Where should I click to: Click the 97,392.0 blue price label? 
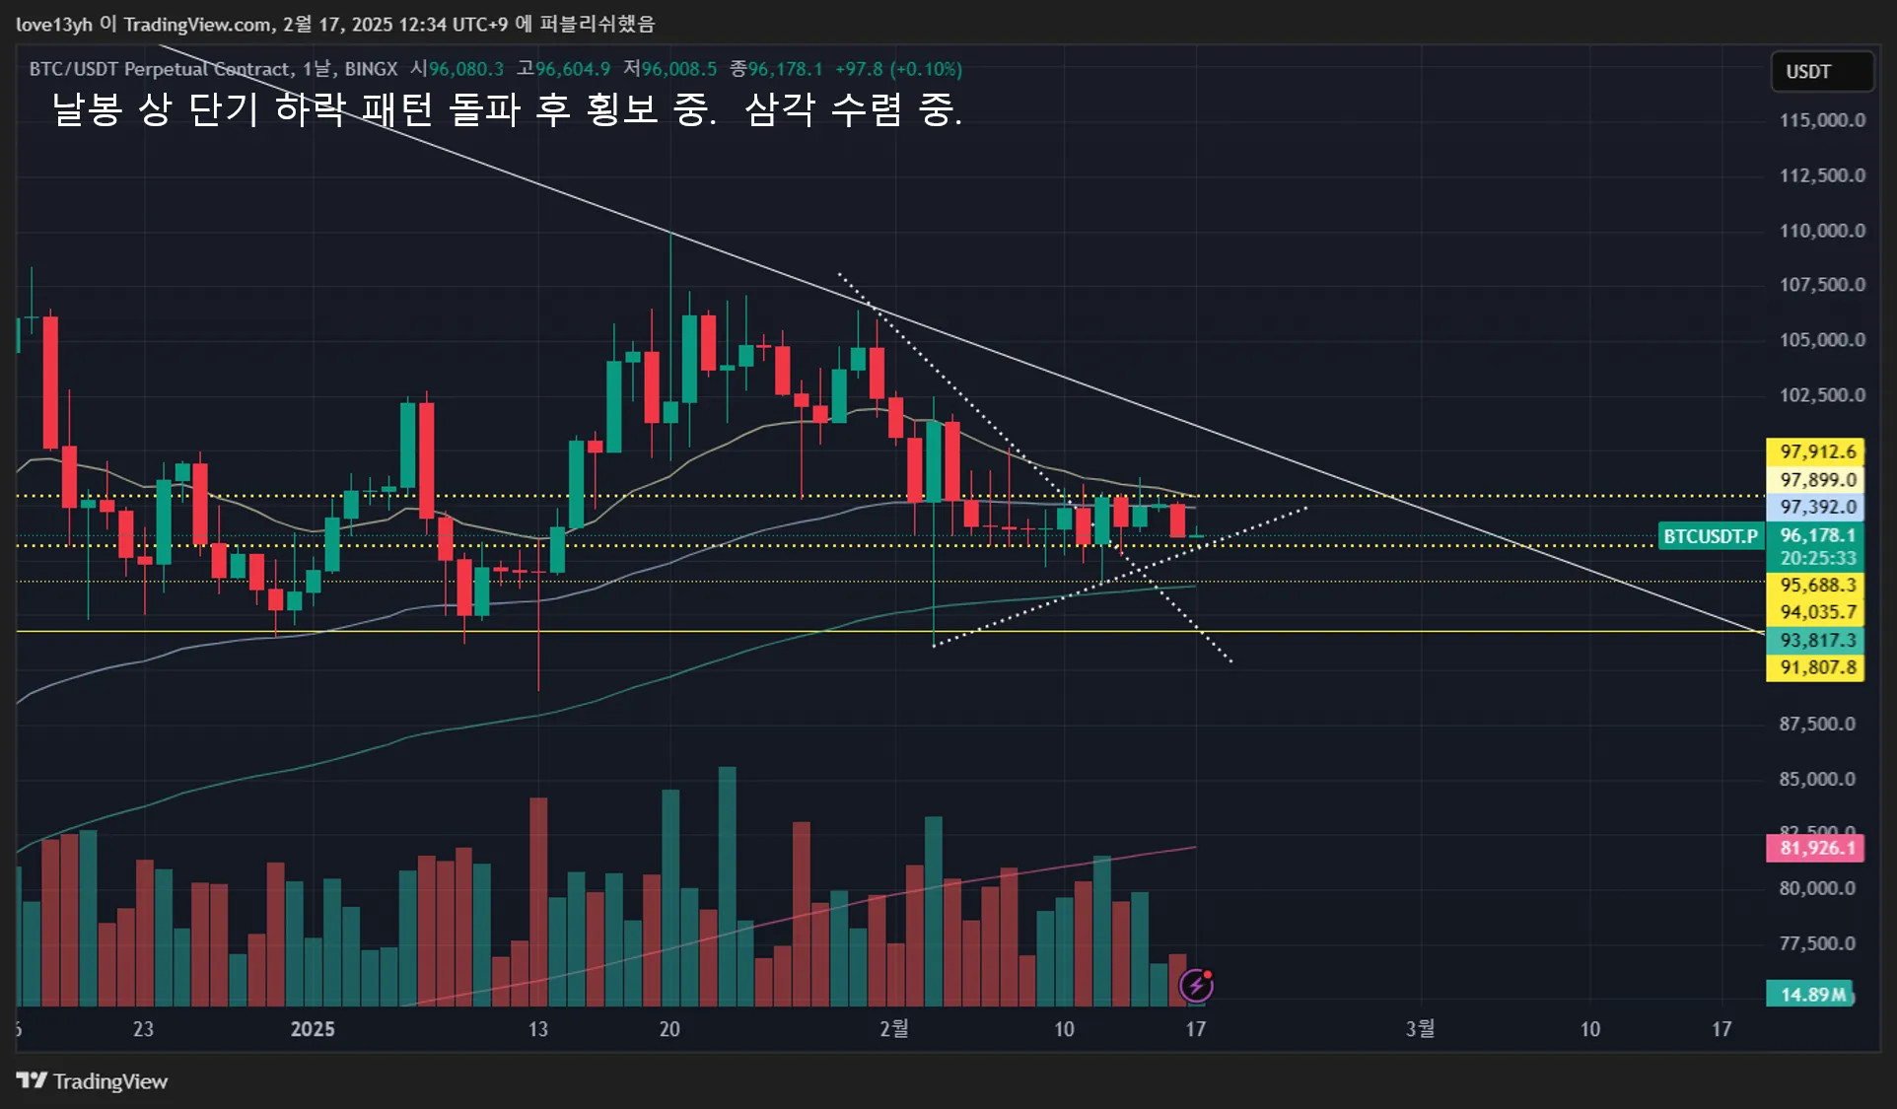coord(1815,507)
